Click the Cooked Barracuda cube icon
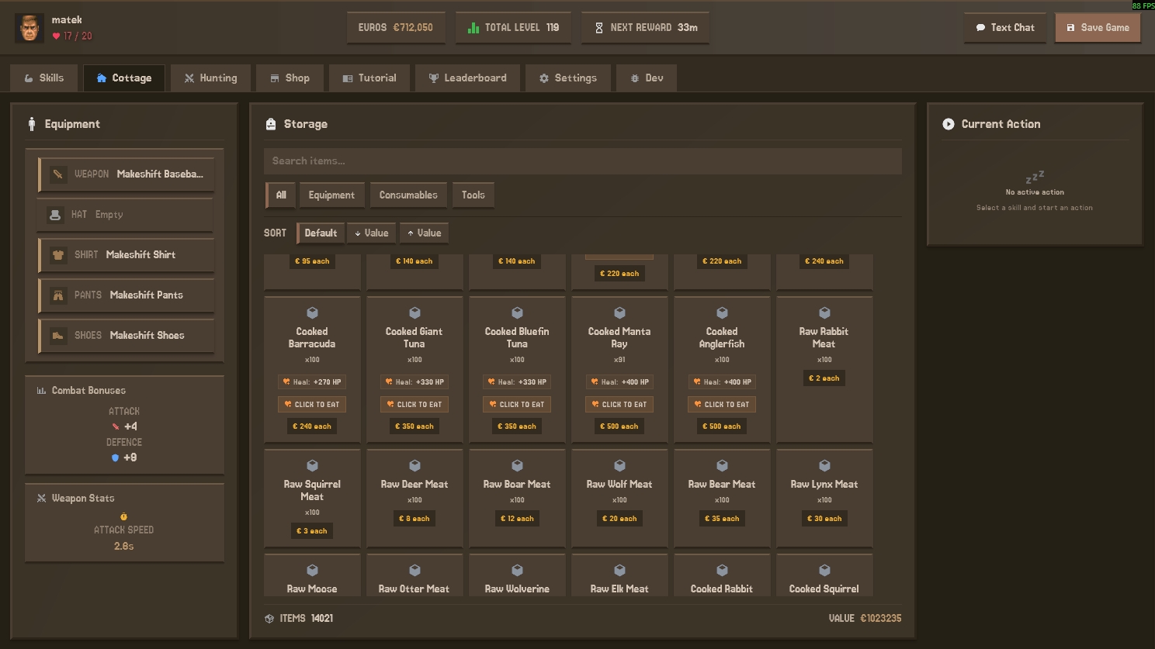This screenshot has width=1155, height=649. click(x=312, y=313)
